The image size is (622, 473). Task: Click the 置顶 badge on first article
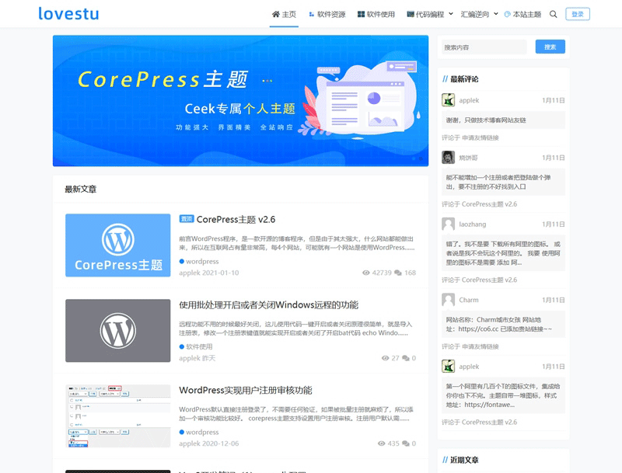187,219
